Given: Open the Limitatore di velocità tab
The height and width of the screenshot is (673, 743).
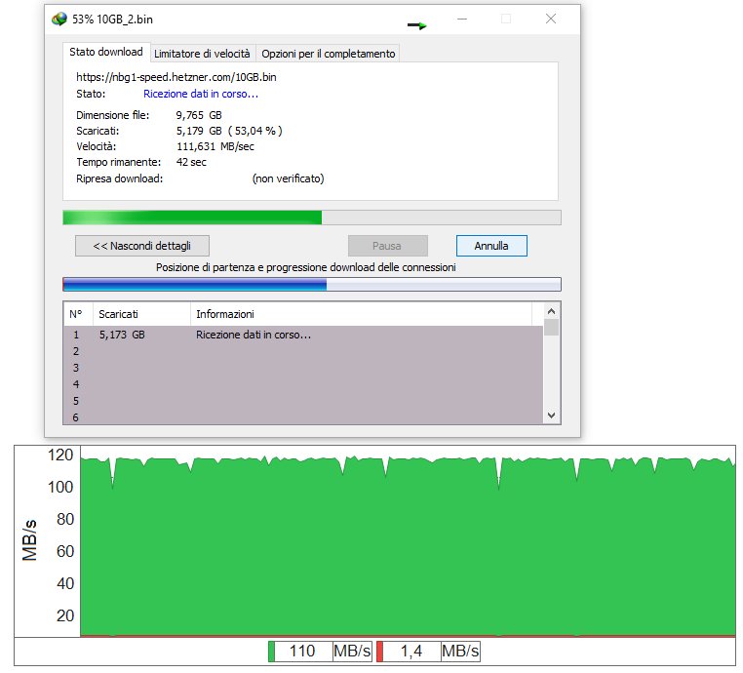Looking at the screenshot, I should click(203, 54).
